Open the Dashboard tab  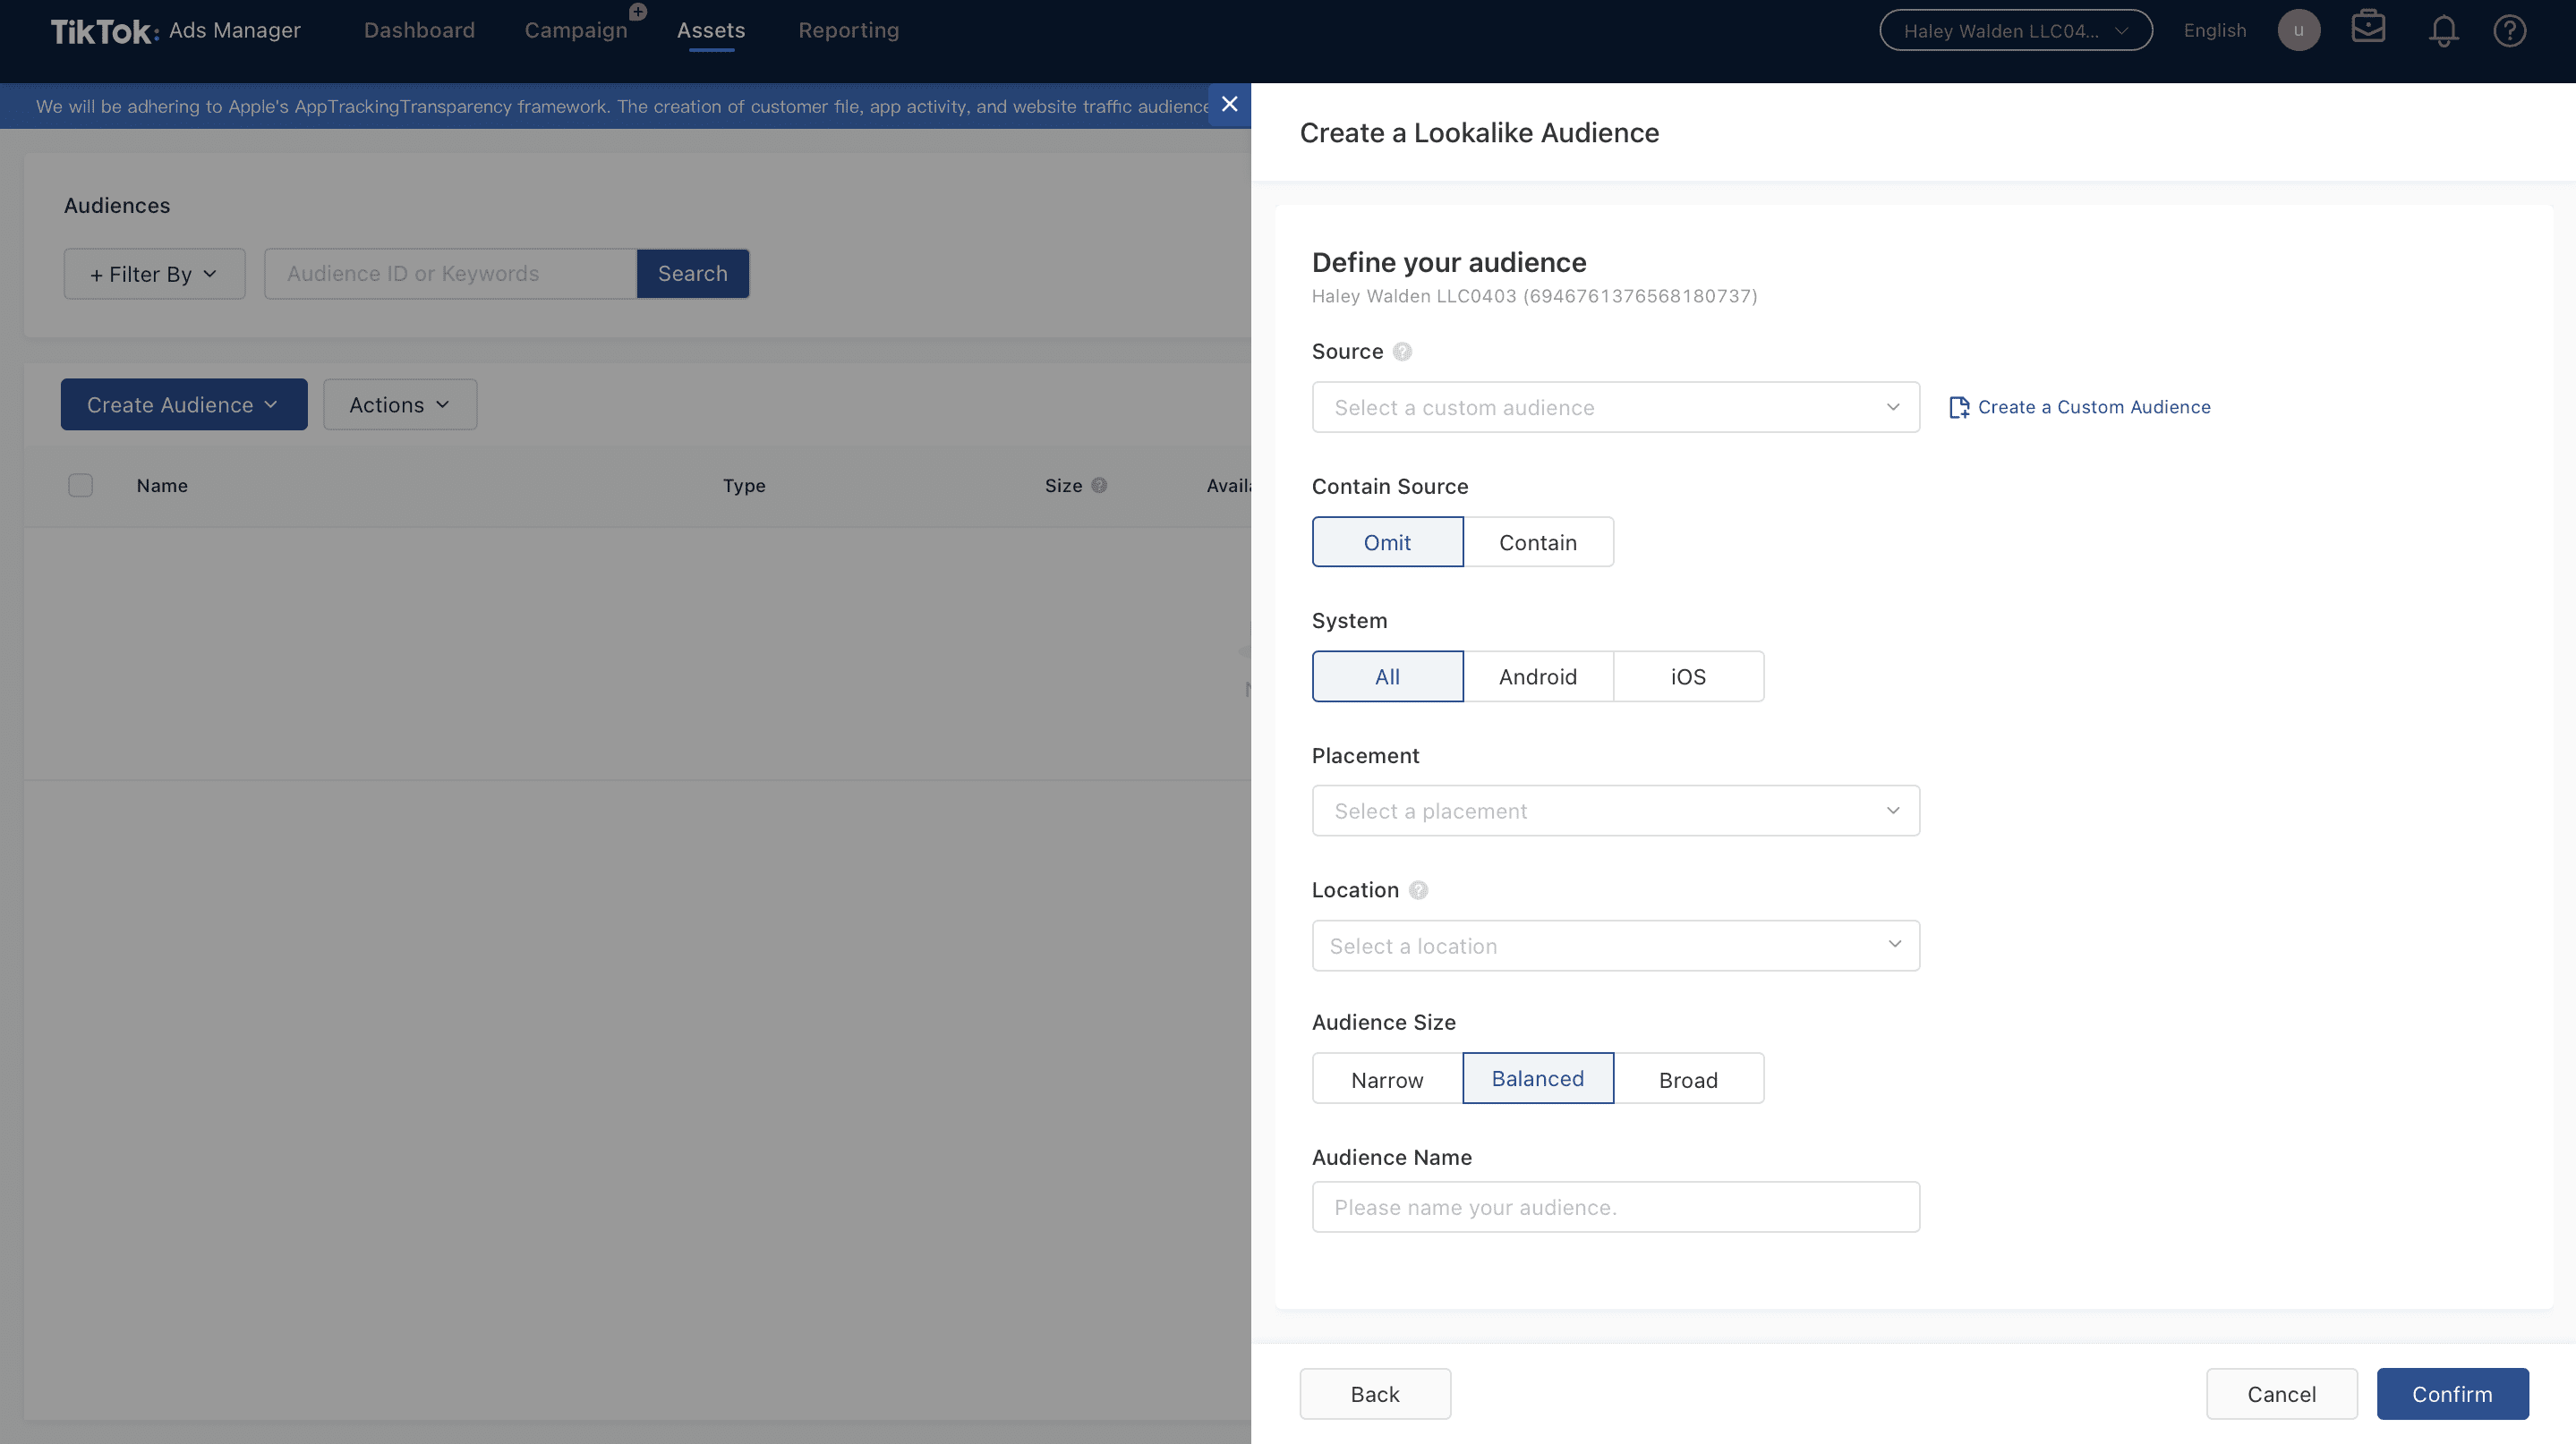pyautogui.click(x=419, y=30)
